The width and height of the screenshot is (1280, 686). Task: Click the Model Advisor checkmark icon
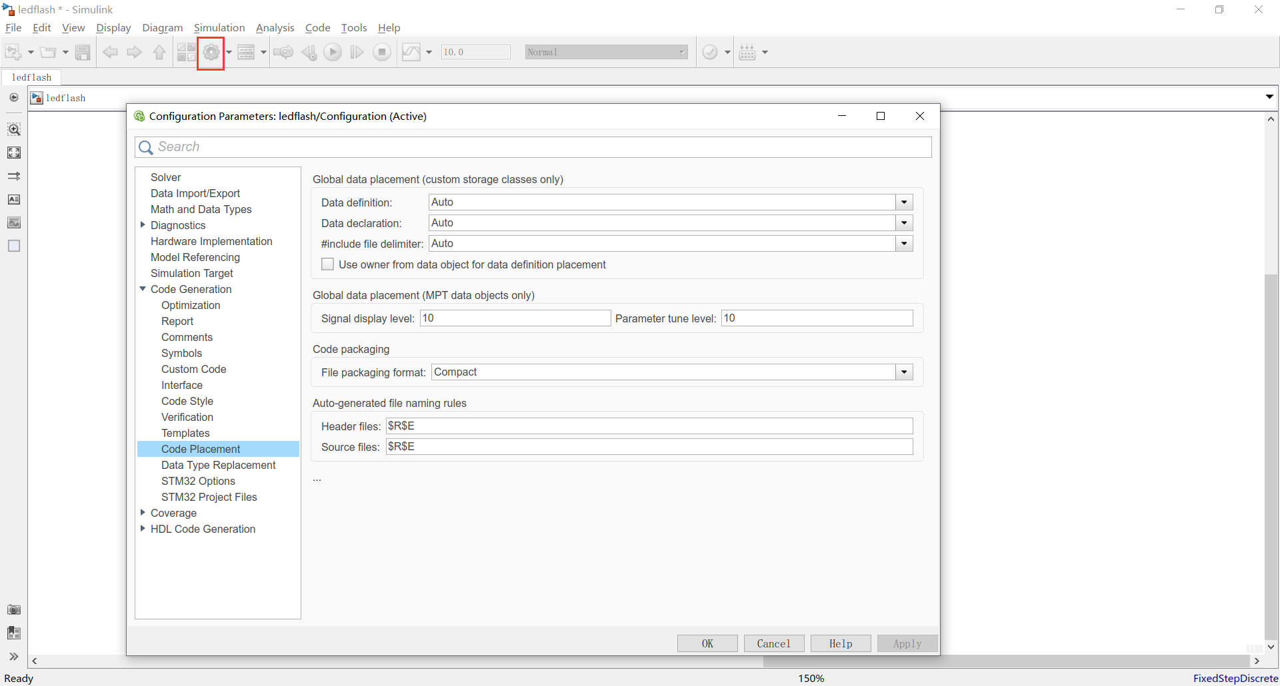[x=711, y=52]
